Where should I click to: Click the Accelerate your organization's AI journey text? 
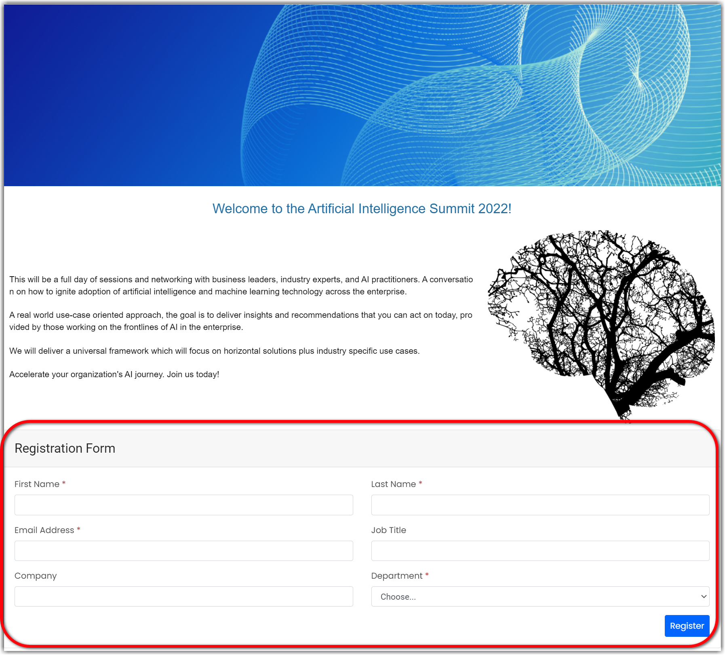coord(114,374)
